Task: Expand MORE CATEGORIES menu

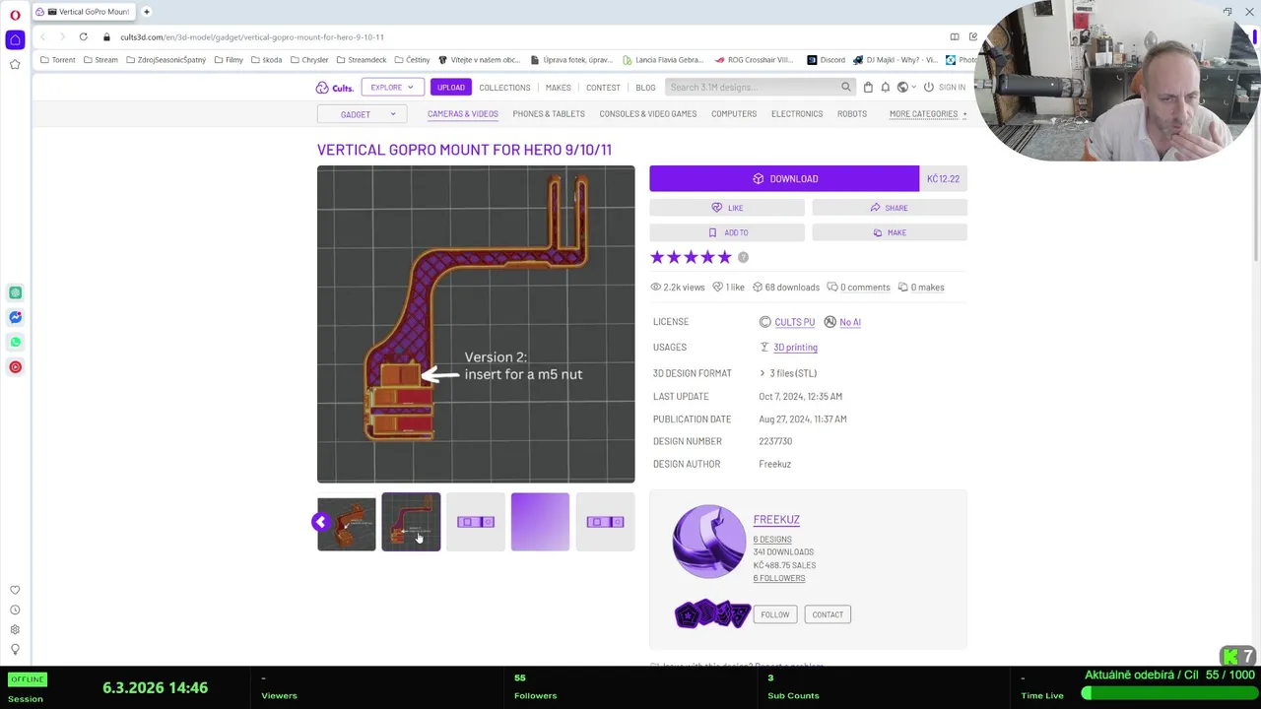Action: click(928, 113)
